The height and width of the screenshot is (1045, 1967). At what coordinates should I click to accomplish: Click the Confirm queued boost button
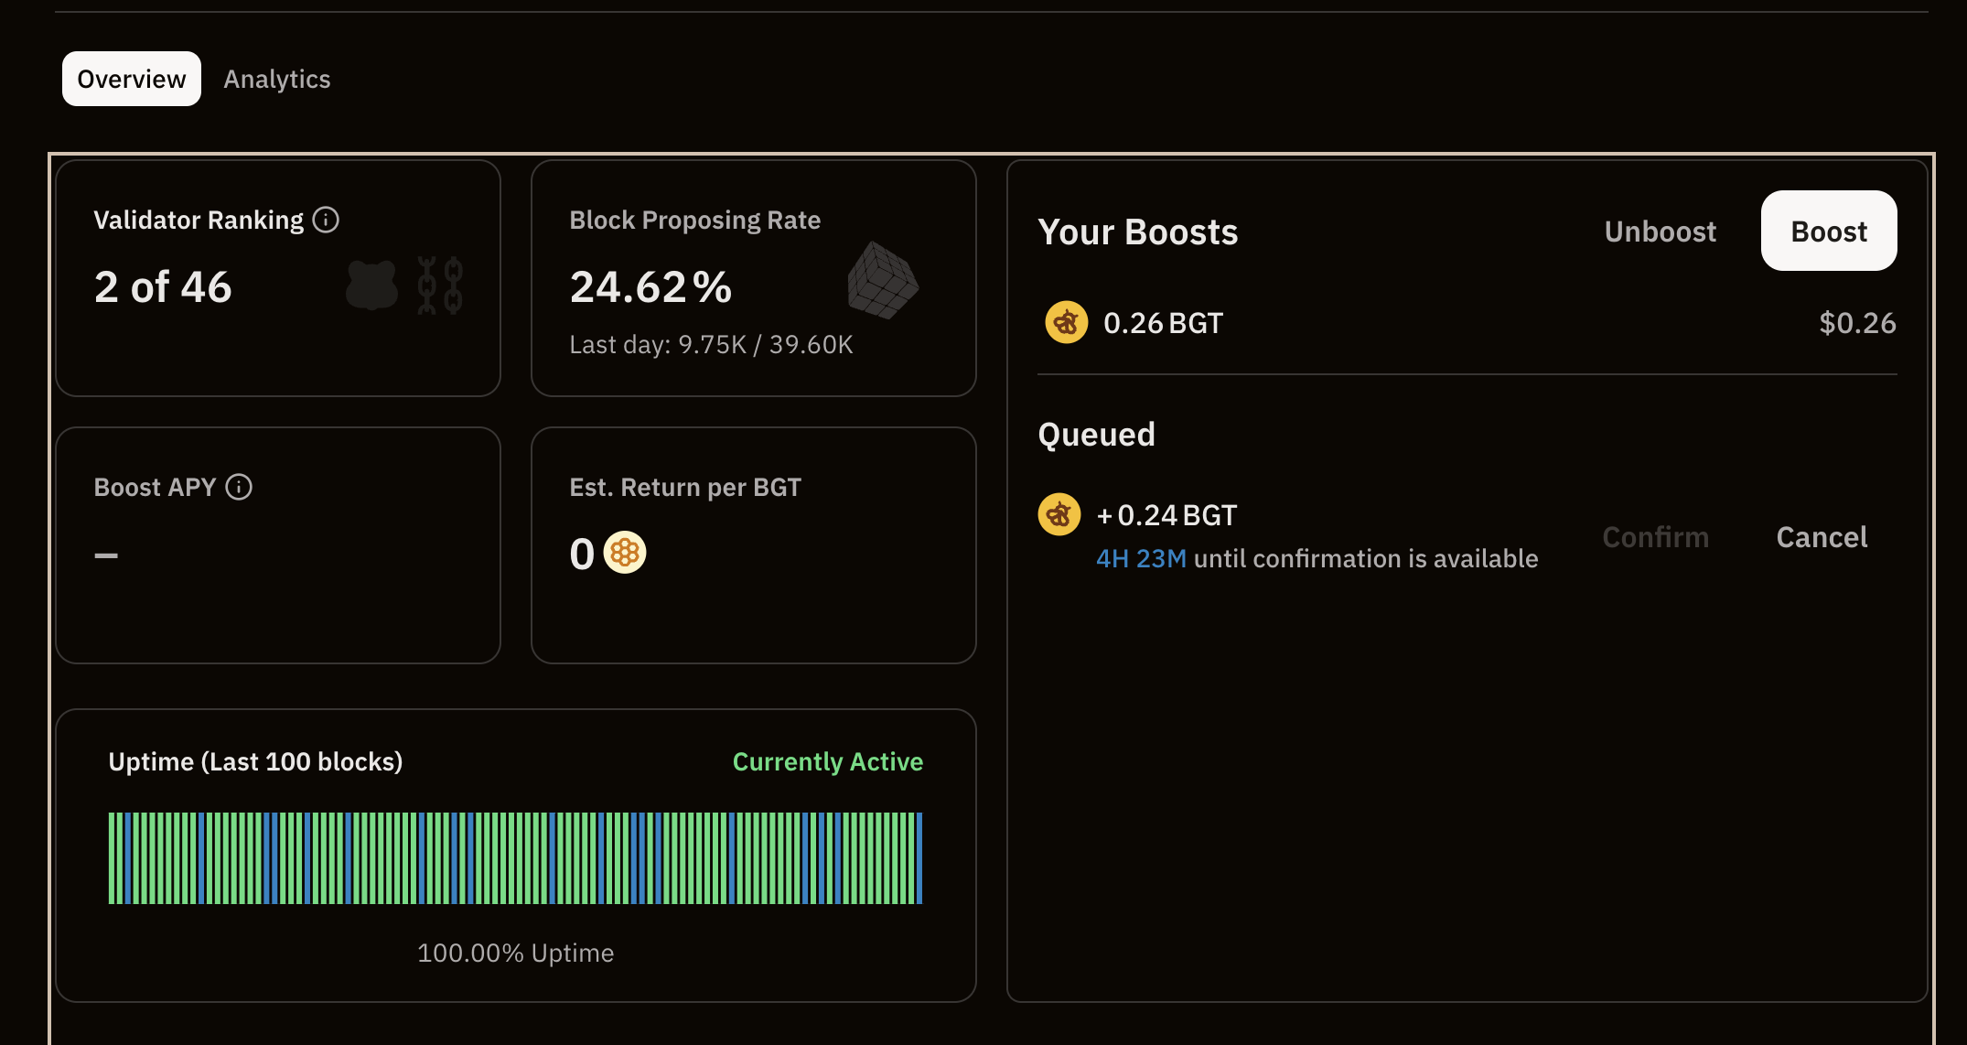[x=1655, y=537]
